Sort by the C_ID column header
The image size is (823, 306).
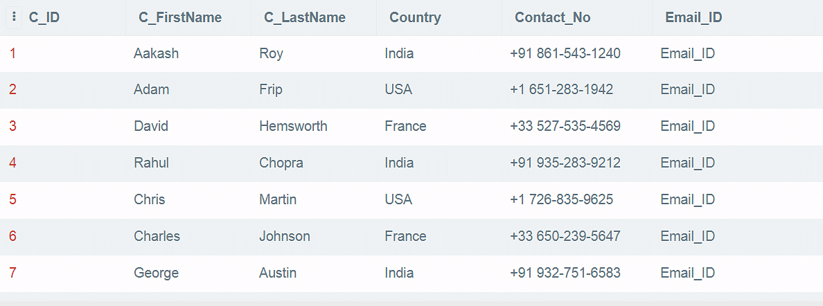click(44, 18)
